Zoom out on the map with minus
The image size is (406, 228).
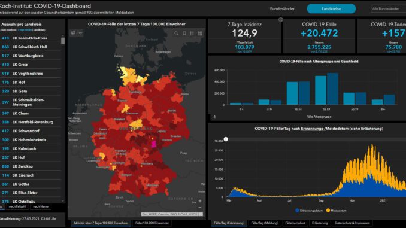click(x=200, y=208)
